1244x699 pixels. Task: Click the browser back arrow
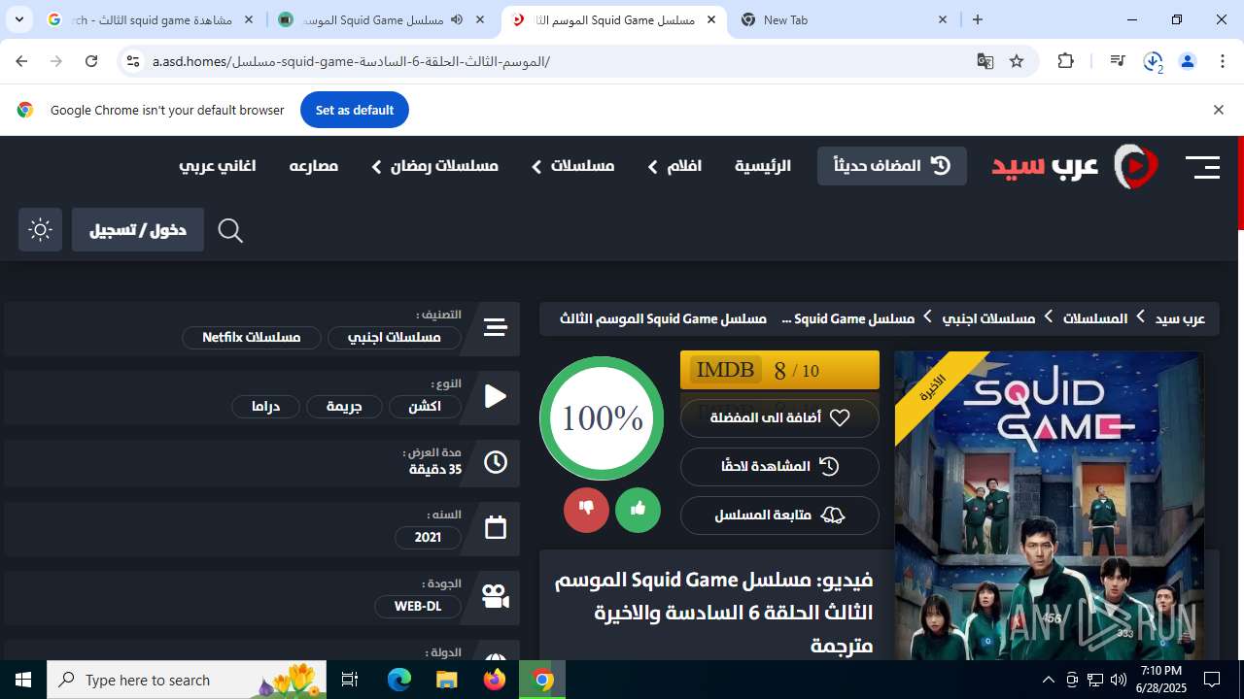[x=21, y=61]
